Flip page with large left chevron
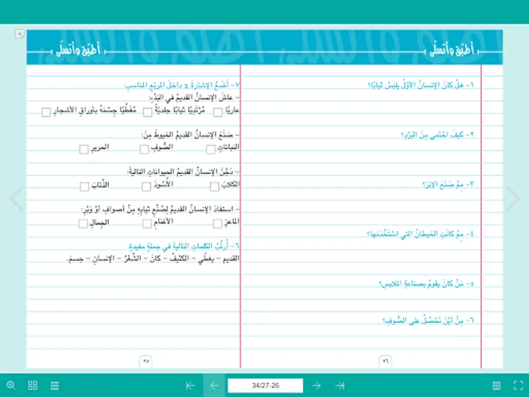 coord(16,198)
